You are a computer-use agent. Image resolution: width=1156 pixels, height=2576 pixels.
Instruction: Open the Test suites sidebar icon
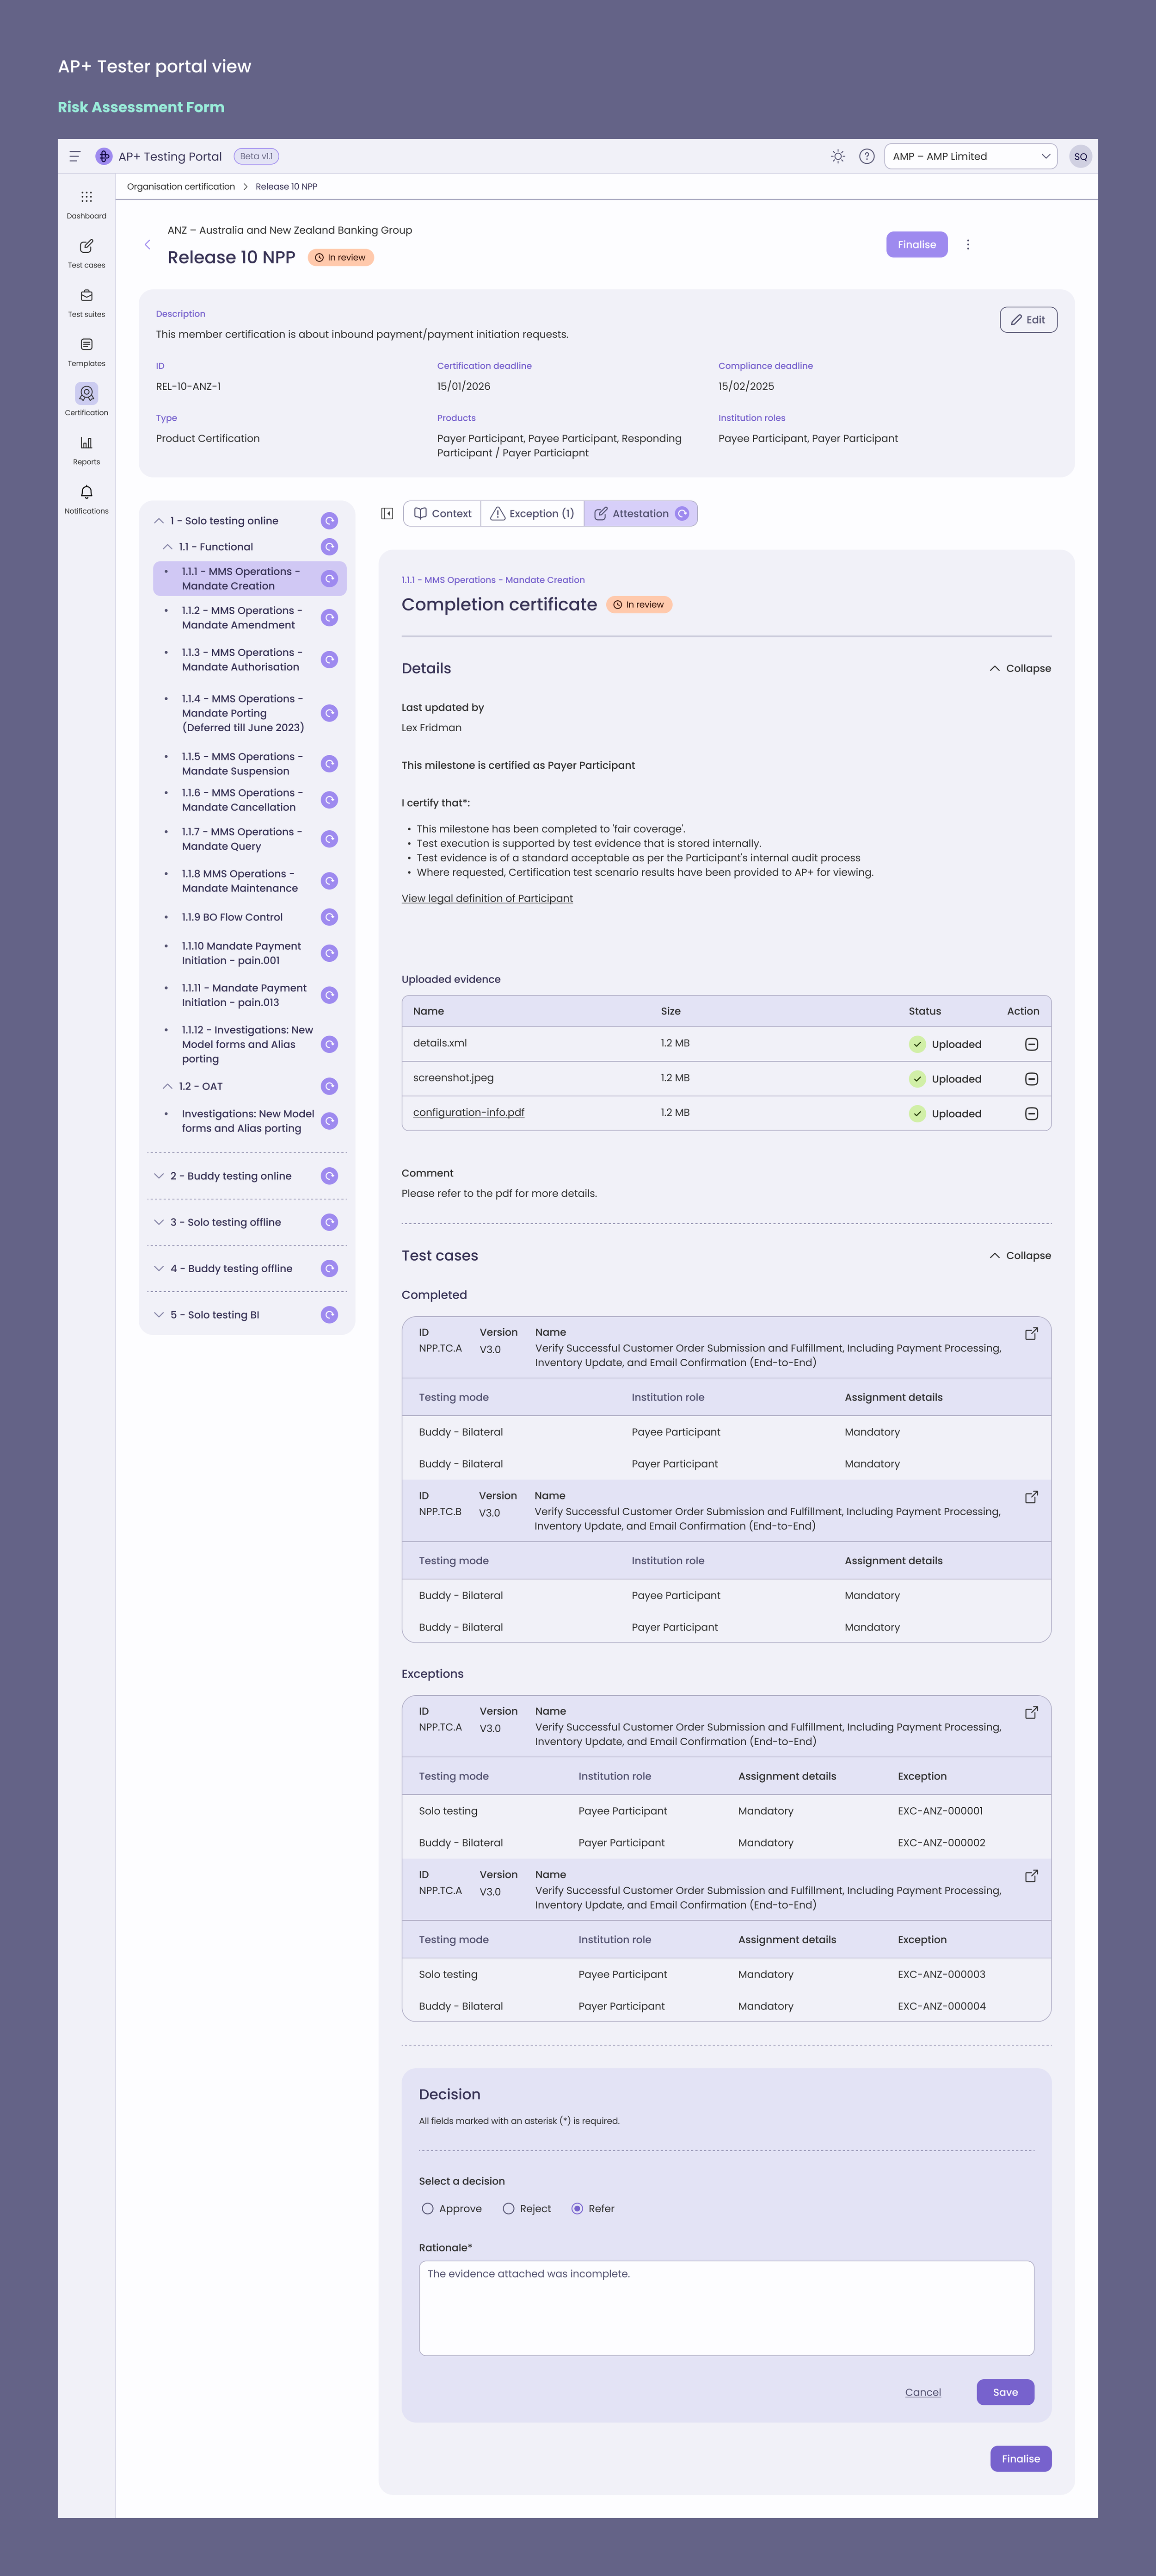tap(86, 297)
